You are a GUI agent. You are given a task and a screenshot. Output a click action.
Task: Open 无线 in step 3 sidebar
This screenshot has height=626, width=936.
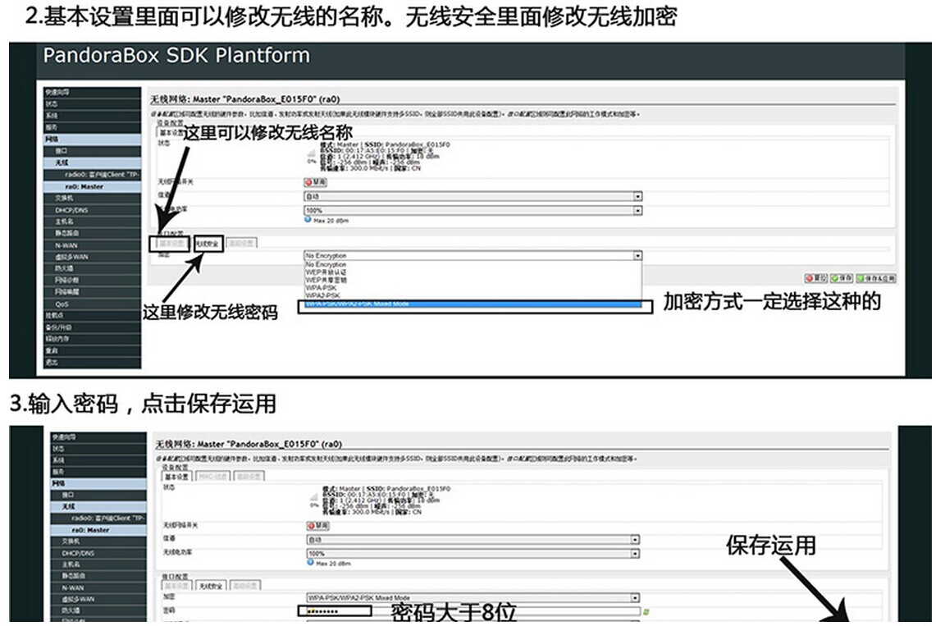98,507
